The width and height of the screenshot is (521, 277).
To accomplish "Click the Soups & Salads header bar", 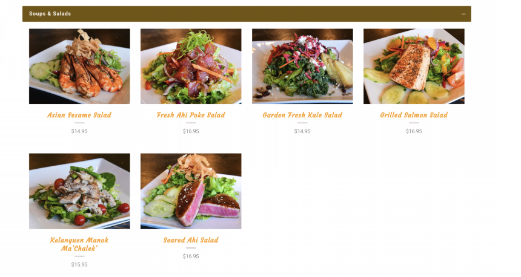I will [247, 14].
